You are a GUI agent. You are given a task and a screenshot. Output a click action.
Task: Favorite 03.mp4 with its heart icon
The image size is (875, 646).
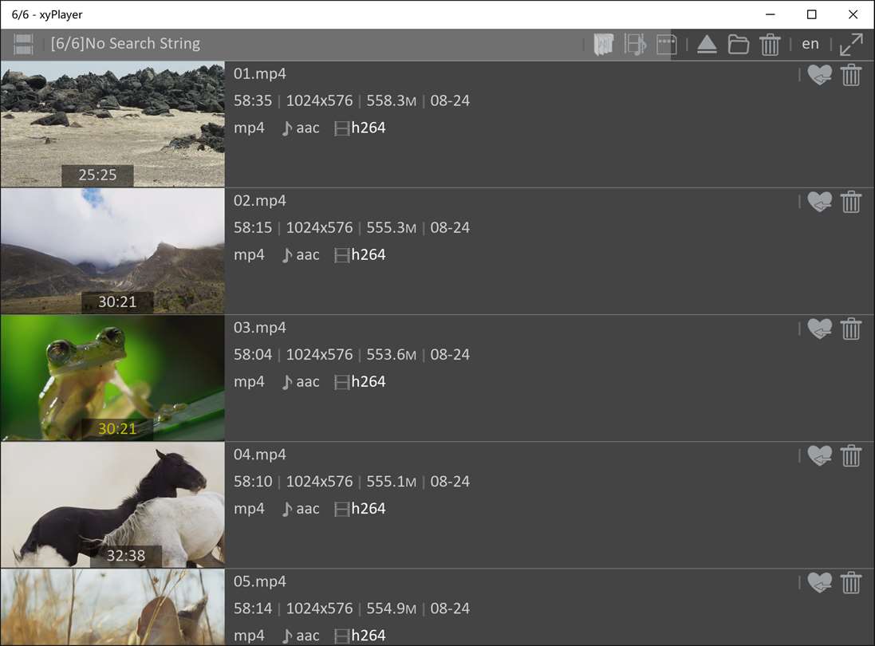coord(819,329)
